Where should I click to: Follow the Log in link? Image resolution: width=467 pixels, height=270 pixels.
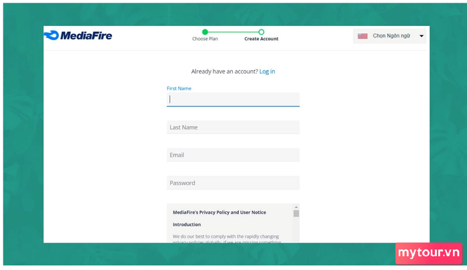point(267,71)
